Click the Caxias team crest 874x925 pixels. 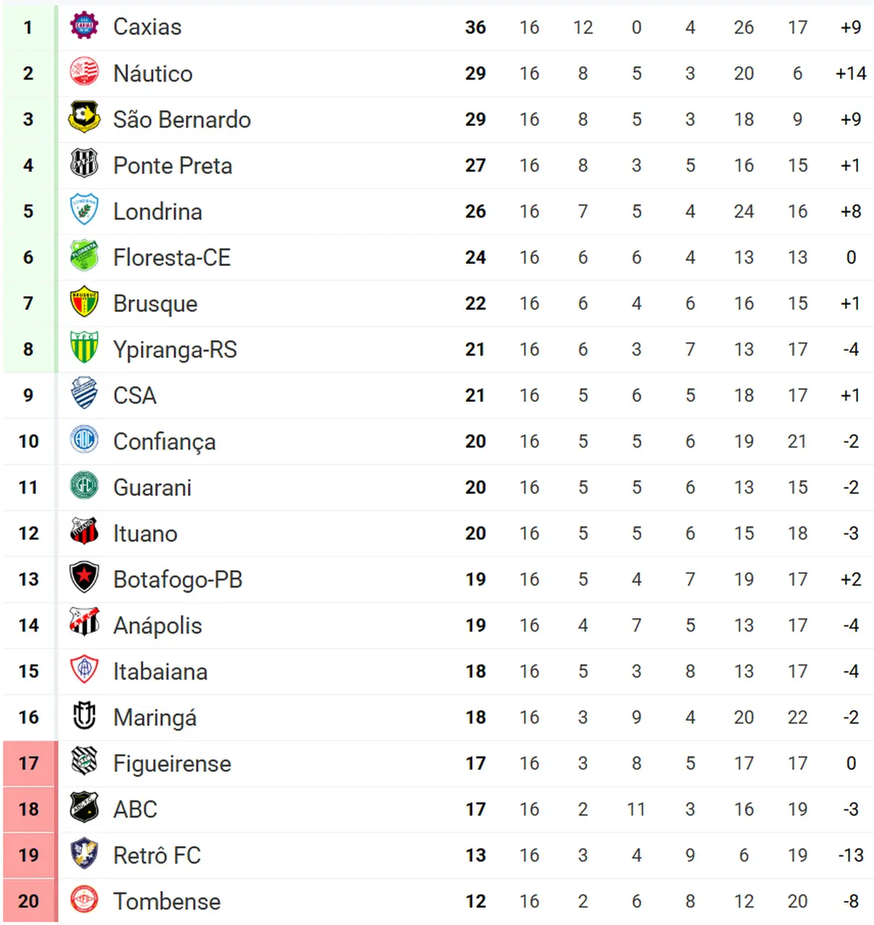click(x=84, y=27)
